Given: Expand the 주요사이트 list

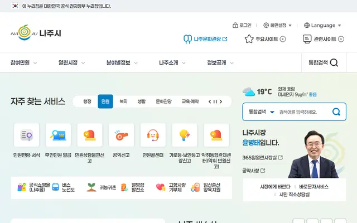Looking at the screenshot, I should [266, 39].
